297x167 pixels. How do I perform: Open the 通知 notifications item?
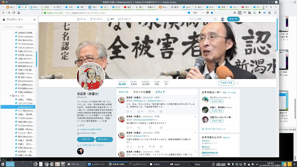(x=110, y=19)
